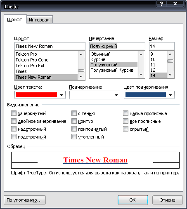Click style list scroll down arrow
187x209 pixels.
coord(141,75)
